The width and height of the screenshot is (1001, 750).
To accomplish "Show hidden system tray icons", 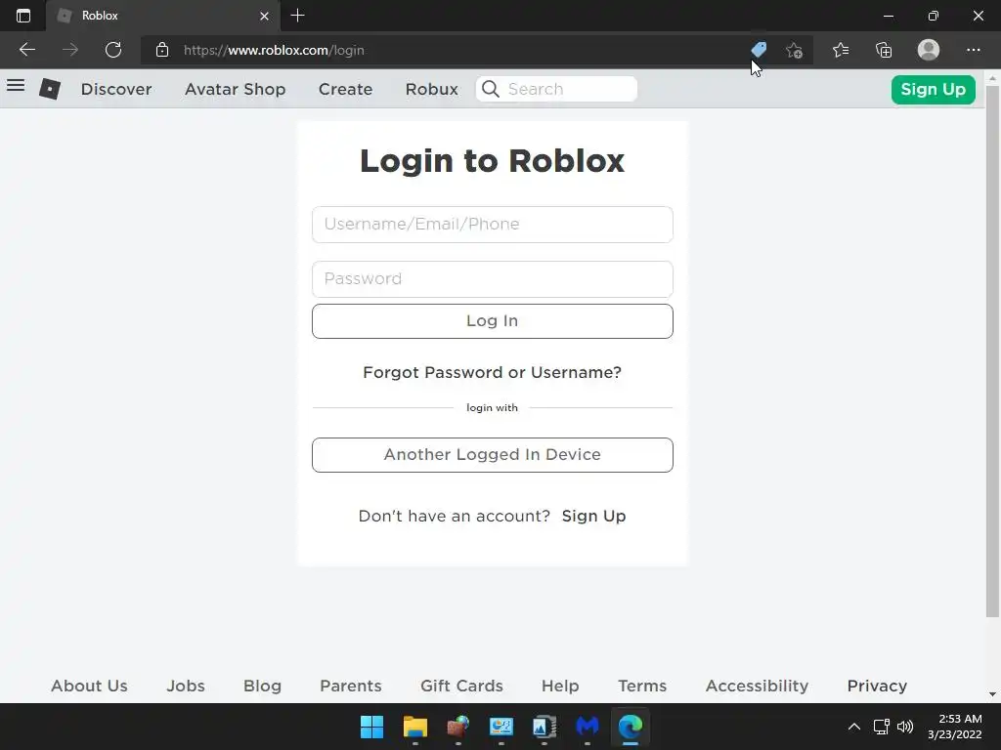I will click(853, 727).
